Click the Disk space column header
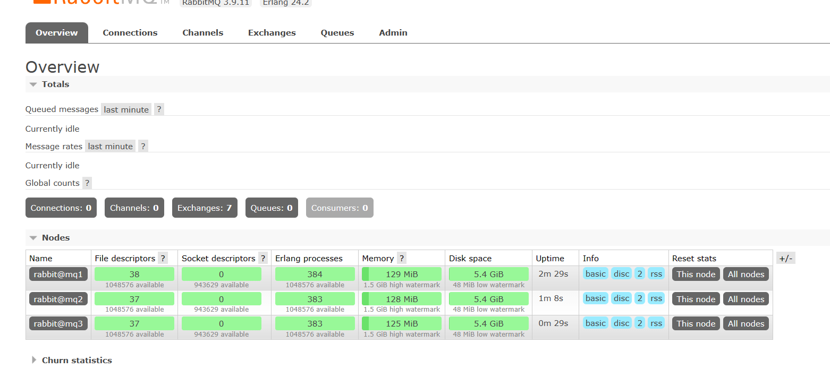Viewport: 830px width, 377px height. pos(470,258)
